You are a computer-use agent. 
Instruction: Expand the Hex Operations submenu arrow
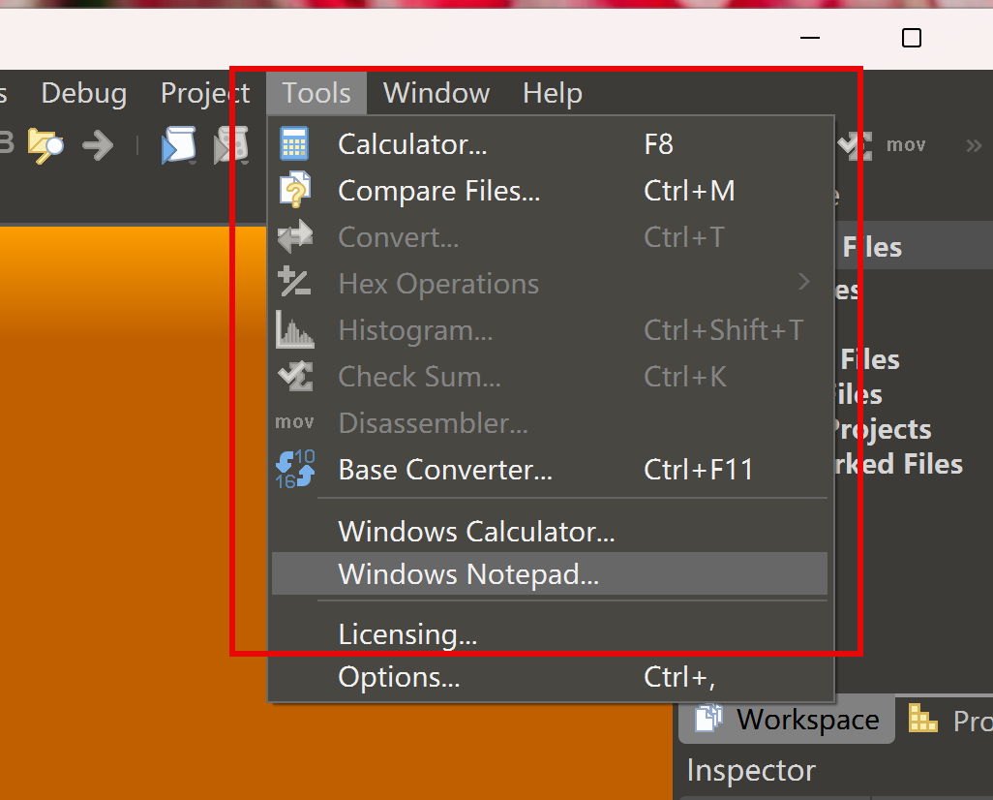(803, 283)
